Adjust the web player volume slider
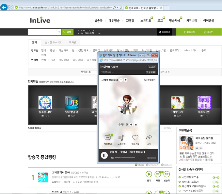This screenshot has height=194, width=222. click(x=125, y=158)
